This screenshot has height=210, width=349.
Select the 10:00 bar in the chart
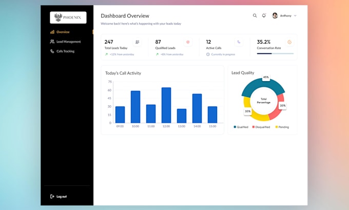point(135,107)
